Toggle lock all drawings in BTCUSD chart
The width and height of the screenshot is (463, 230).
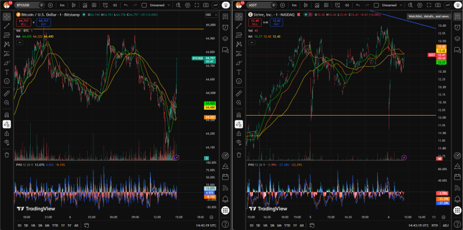point(7,134)
